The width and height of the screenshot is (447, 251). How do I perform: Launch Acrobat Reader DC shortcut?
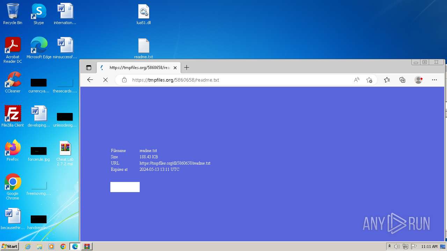click(x=13, y=50)
